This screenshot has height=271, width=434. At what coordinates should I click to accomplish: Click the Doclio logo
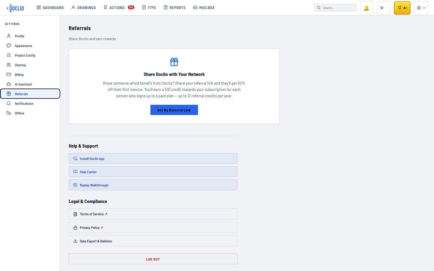pos(15,8)
